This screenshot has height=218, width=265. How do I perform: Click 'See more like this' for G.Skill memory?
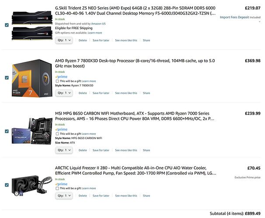tap(126, 41)
